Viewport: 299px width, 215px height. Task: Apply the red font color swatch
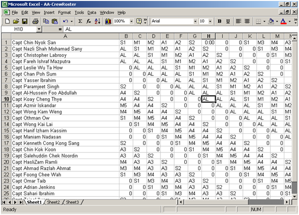pyautogui.click(x=283, y=21)
